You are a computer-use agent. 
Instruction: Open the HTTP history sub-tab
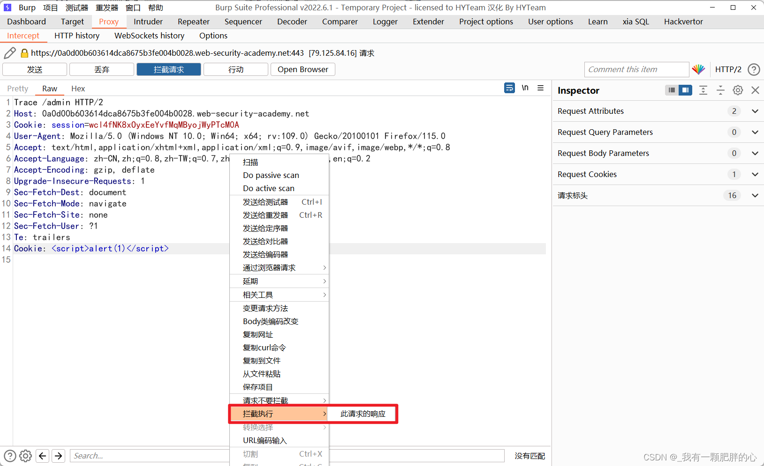point(77,36)
